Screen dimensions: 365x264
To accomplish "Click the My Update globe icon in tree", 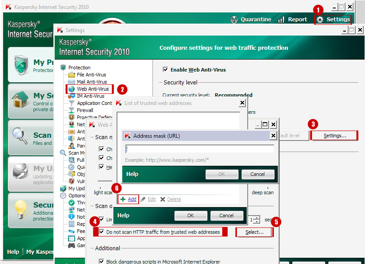I will [x=63, y=188].
